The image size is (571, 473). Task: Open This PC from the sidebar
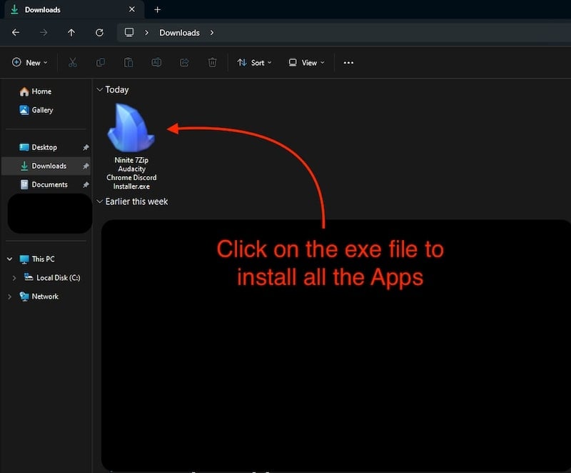[x=44, y=259]
